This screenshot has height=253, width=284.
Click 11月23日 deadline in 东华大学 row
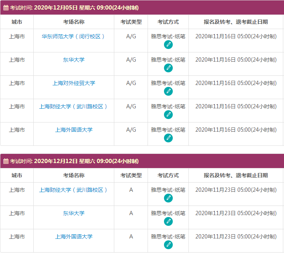[x=236, y=213]
